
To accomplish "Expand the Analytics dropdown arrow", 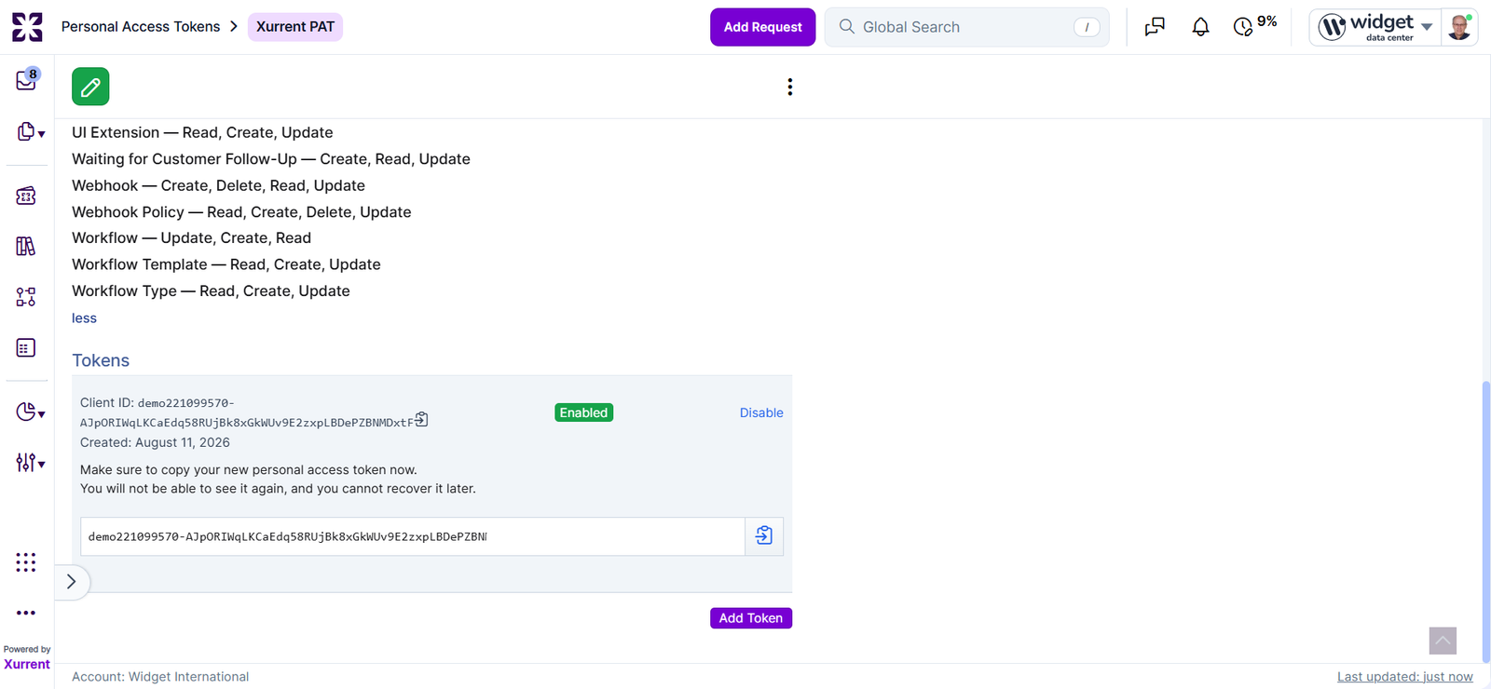I will 41,414.
